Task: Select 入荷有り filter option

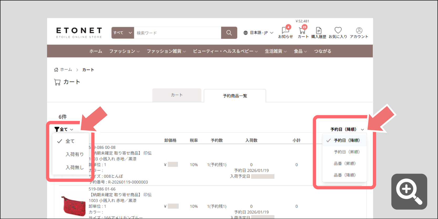Action: (75, 154)
